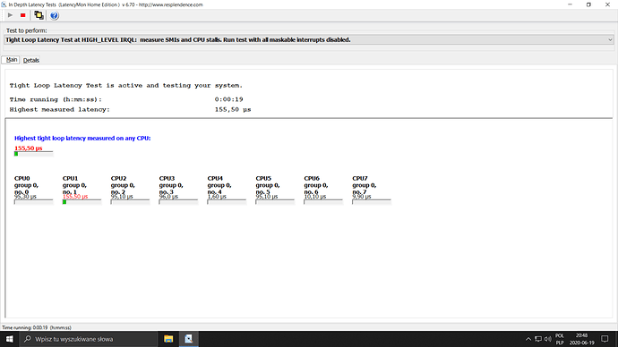Click the POL PLP language indicator

[560, 339]
